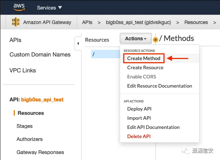Choose Edit API Documentation

click(153, 127)
